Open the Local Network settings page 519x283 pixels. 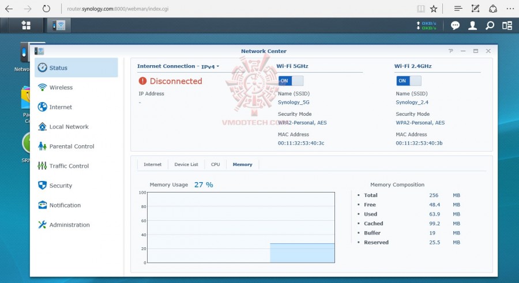76,126
